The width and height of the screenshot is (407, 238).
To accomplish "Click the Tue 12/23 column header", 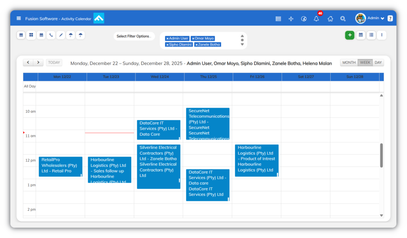I will click(111, 77).
